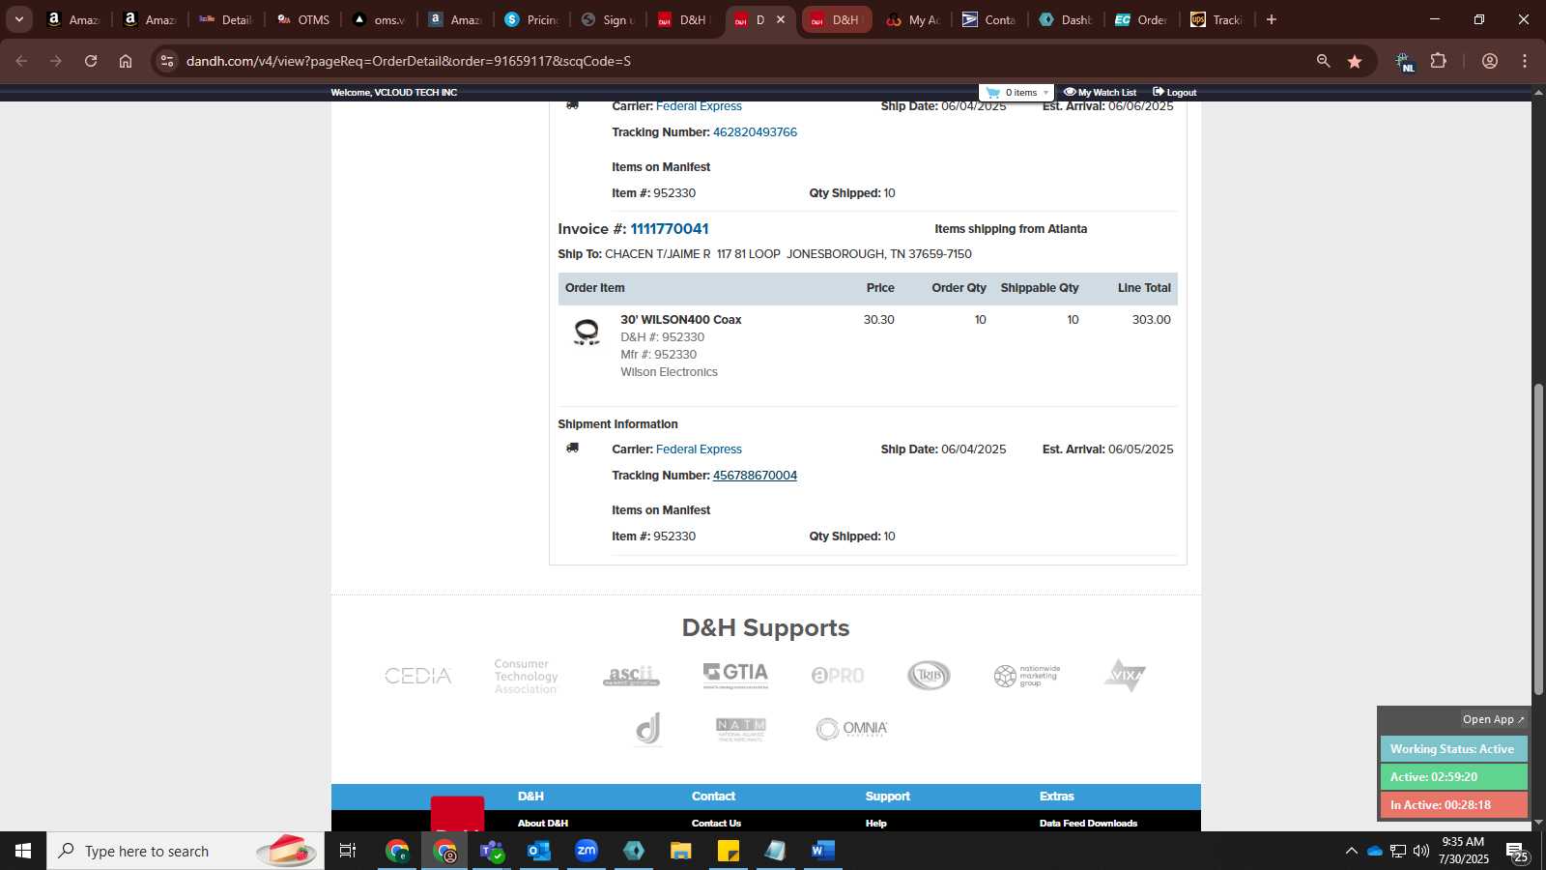Viewport: 1546px width, 870px height.
Task: Click the NATM logo
Action: (x=741, y=729)
